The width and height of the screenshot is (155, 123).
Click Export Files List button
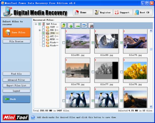point(17,85)
